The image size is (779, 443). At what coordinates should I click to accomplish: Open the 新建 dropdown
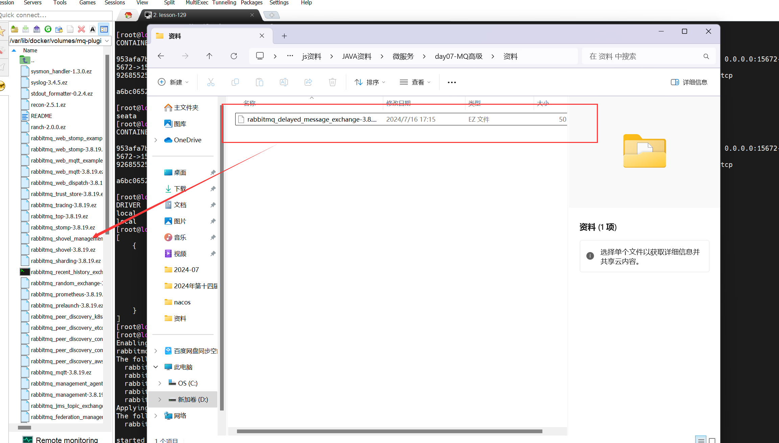point(173,82)
